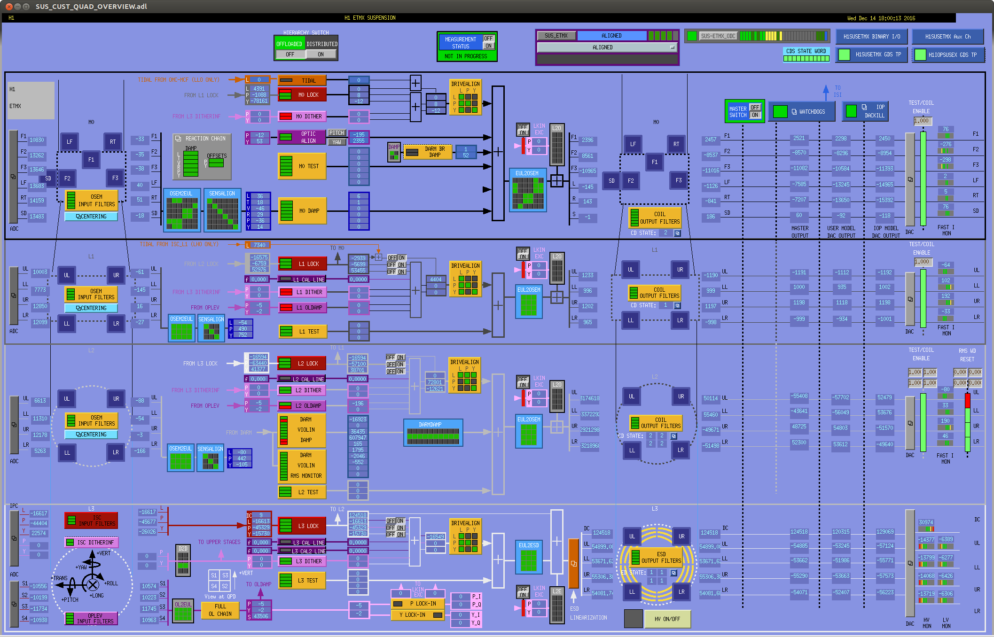
Task: Open the EUL2ESD matrix block
Action: 529,558
